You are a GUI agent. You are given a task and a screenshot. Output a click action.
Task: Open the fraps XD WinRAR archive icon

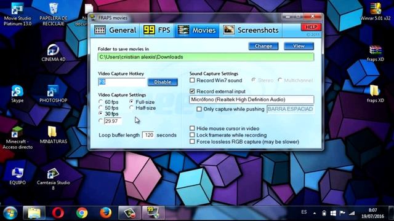click(376, 53)
